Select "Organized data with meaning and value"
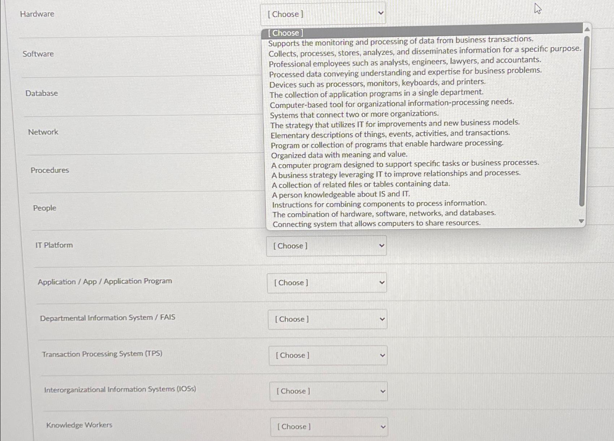The image size is (614, 441). tap(339, 155)
